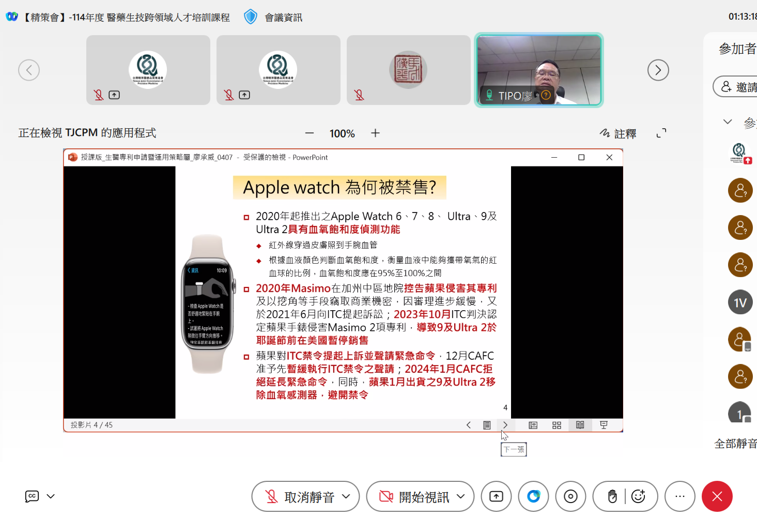The width and height of the screenshot is (757, 517).
Task: Raise hand using the hand icon
Action: (x=612, y=496)
